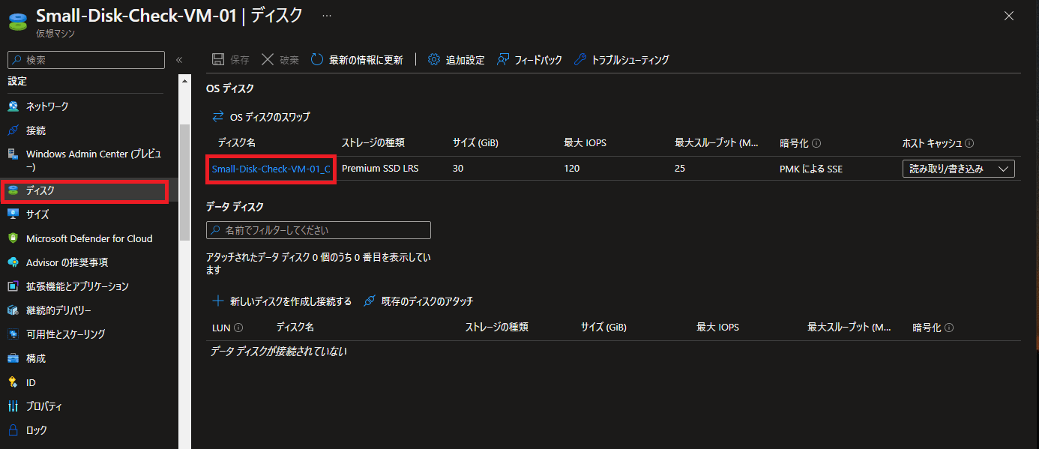The height and width of the screenshot is (449, 1039).
Task: Click the 仮想マシン subtitle under the title
Action: [x=55, y=34]
